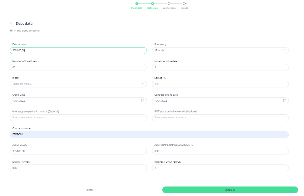304x196 pixels.
Task: Focus the Contract closing date field
Action: [220, 101]
